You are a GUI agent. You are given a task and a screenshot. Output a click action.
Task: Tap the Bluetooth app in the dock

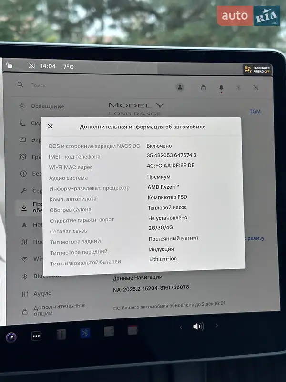[85, 333]
